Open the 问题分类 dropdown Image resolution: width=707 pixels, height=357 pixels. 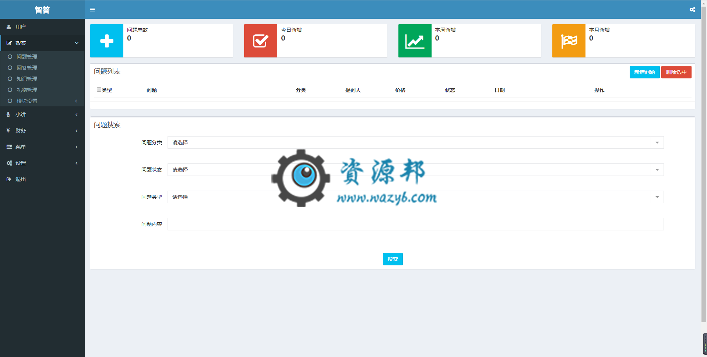pos(415,142)
